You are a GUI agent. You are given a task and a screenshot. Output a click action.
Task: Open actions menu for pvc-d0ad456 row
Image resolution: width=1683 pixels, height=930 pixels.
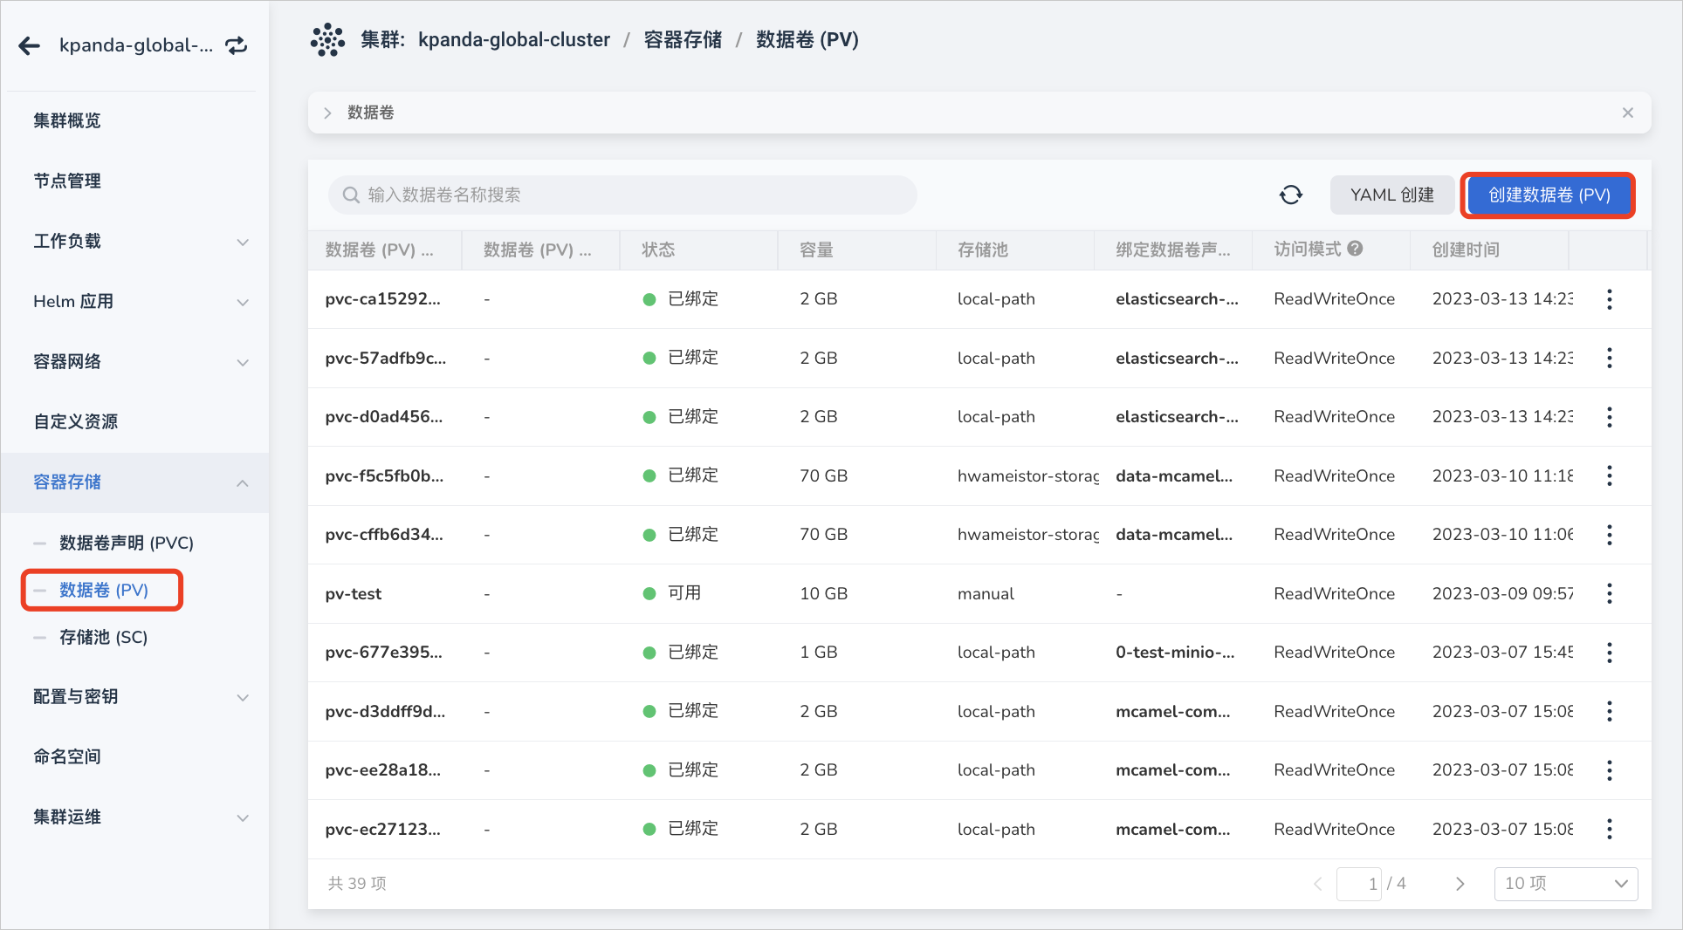(1610, 417)
